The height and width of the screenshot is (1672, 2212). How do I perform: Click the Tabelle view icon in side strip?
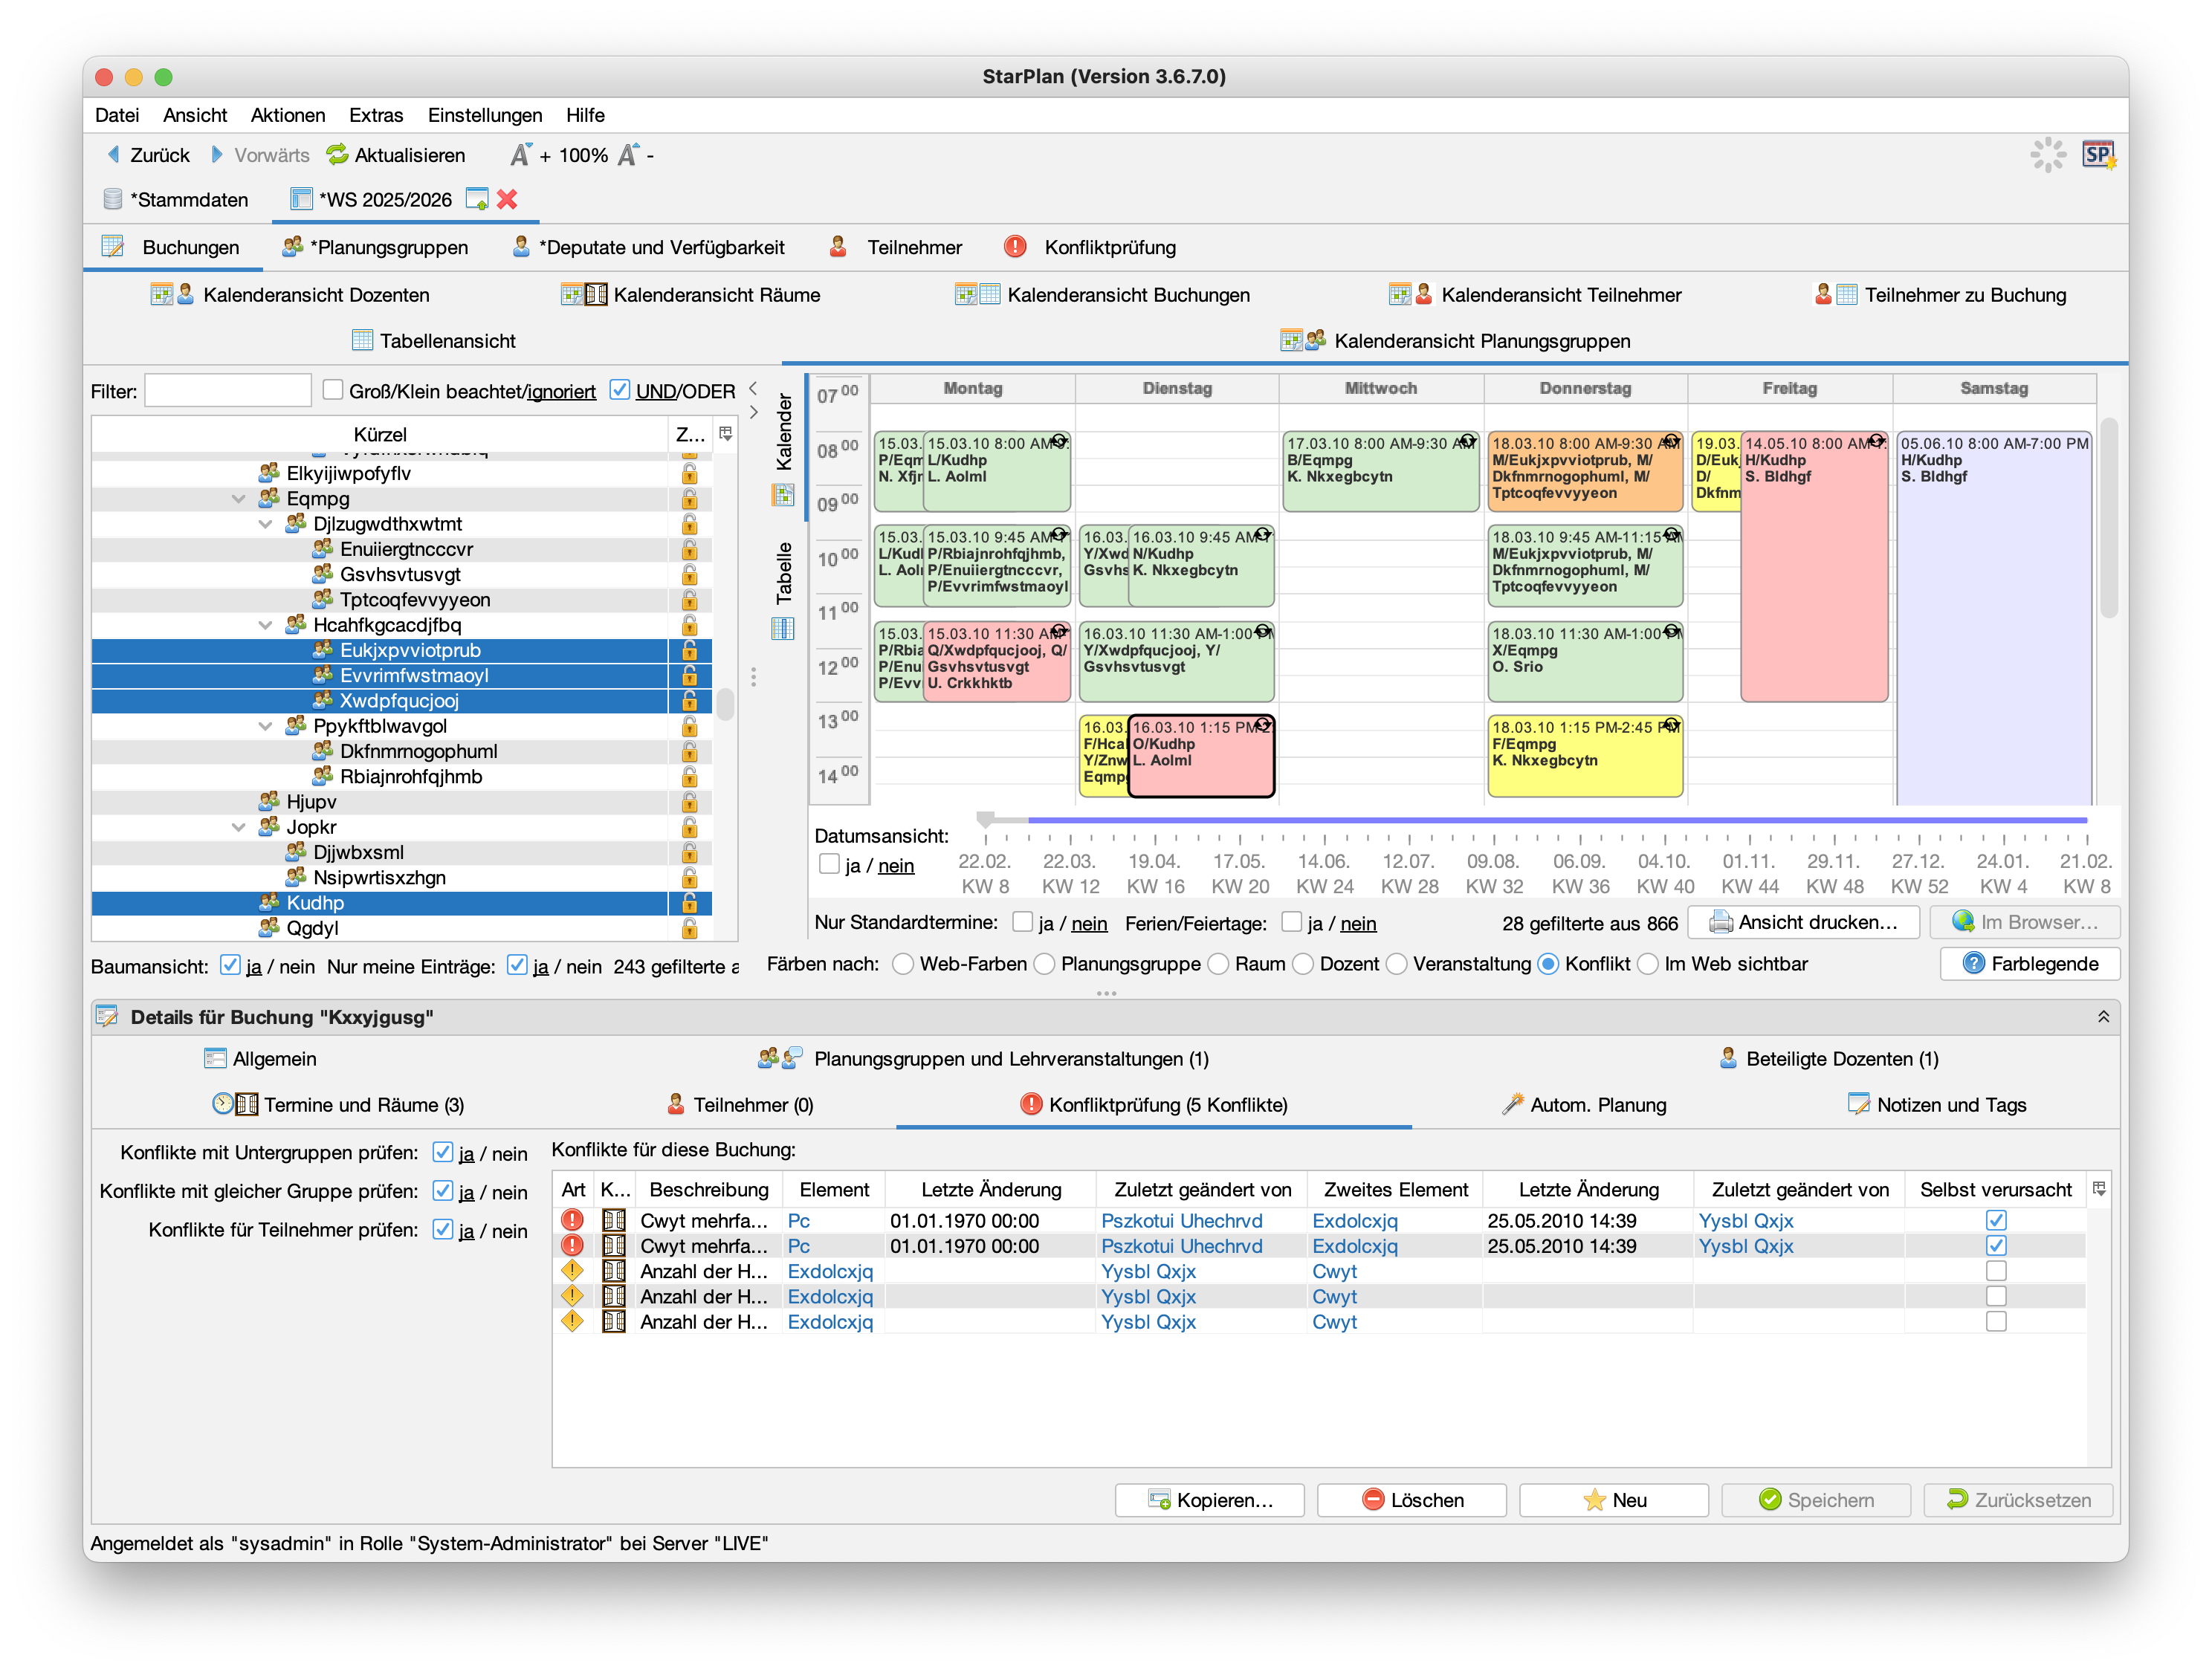(783, 629)
